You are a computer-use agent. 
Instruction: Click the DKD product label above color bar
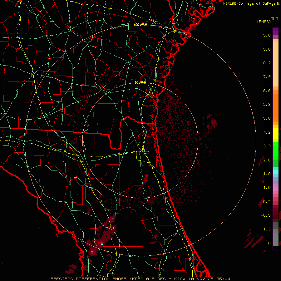(274, 19)
